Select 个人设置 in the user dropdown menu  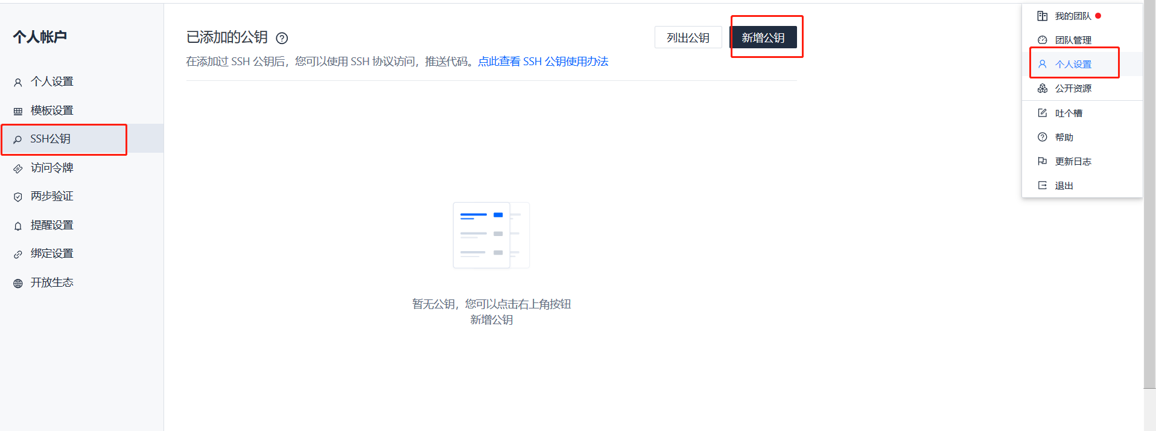coord(1073,65)
